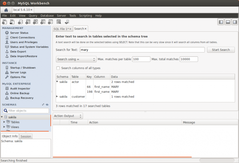
Task: Expand the Tables tree node
Action: point(4,122)
